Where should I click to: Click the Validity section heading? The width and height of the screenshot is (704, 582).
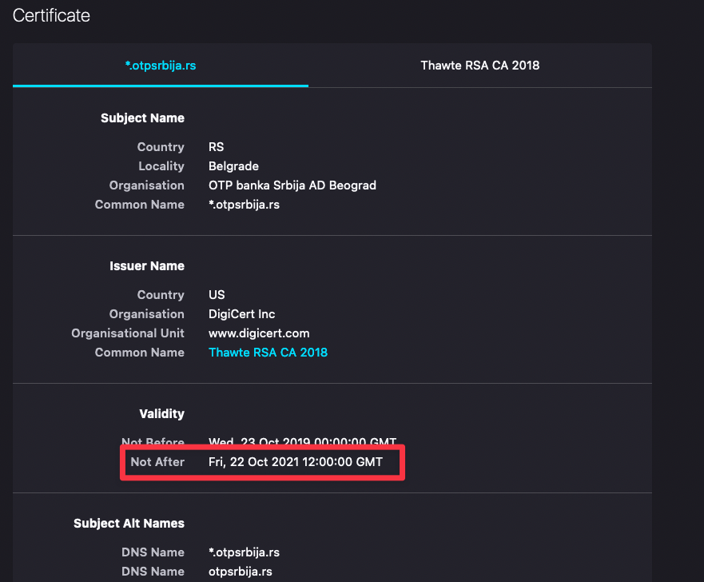161,413
